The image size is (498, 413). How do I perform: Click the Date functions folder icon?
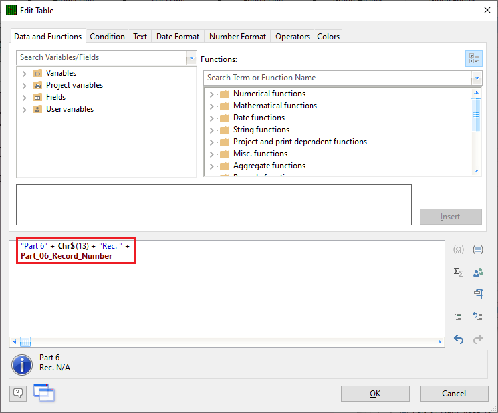225,118
